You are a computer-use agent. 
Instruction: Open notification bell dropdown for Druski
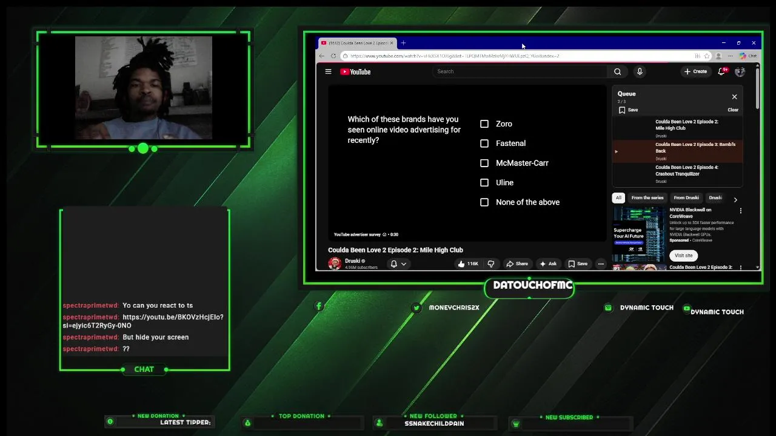point(398,264)
